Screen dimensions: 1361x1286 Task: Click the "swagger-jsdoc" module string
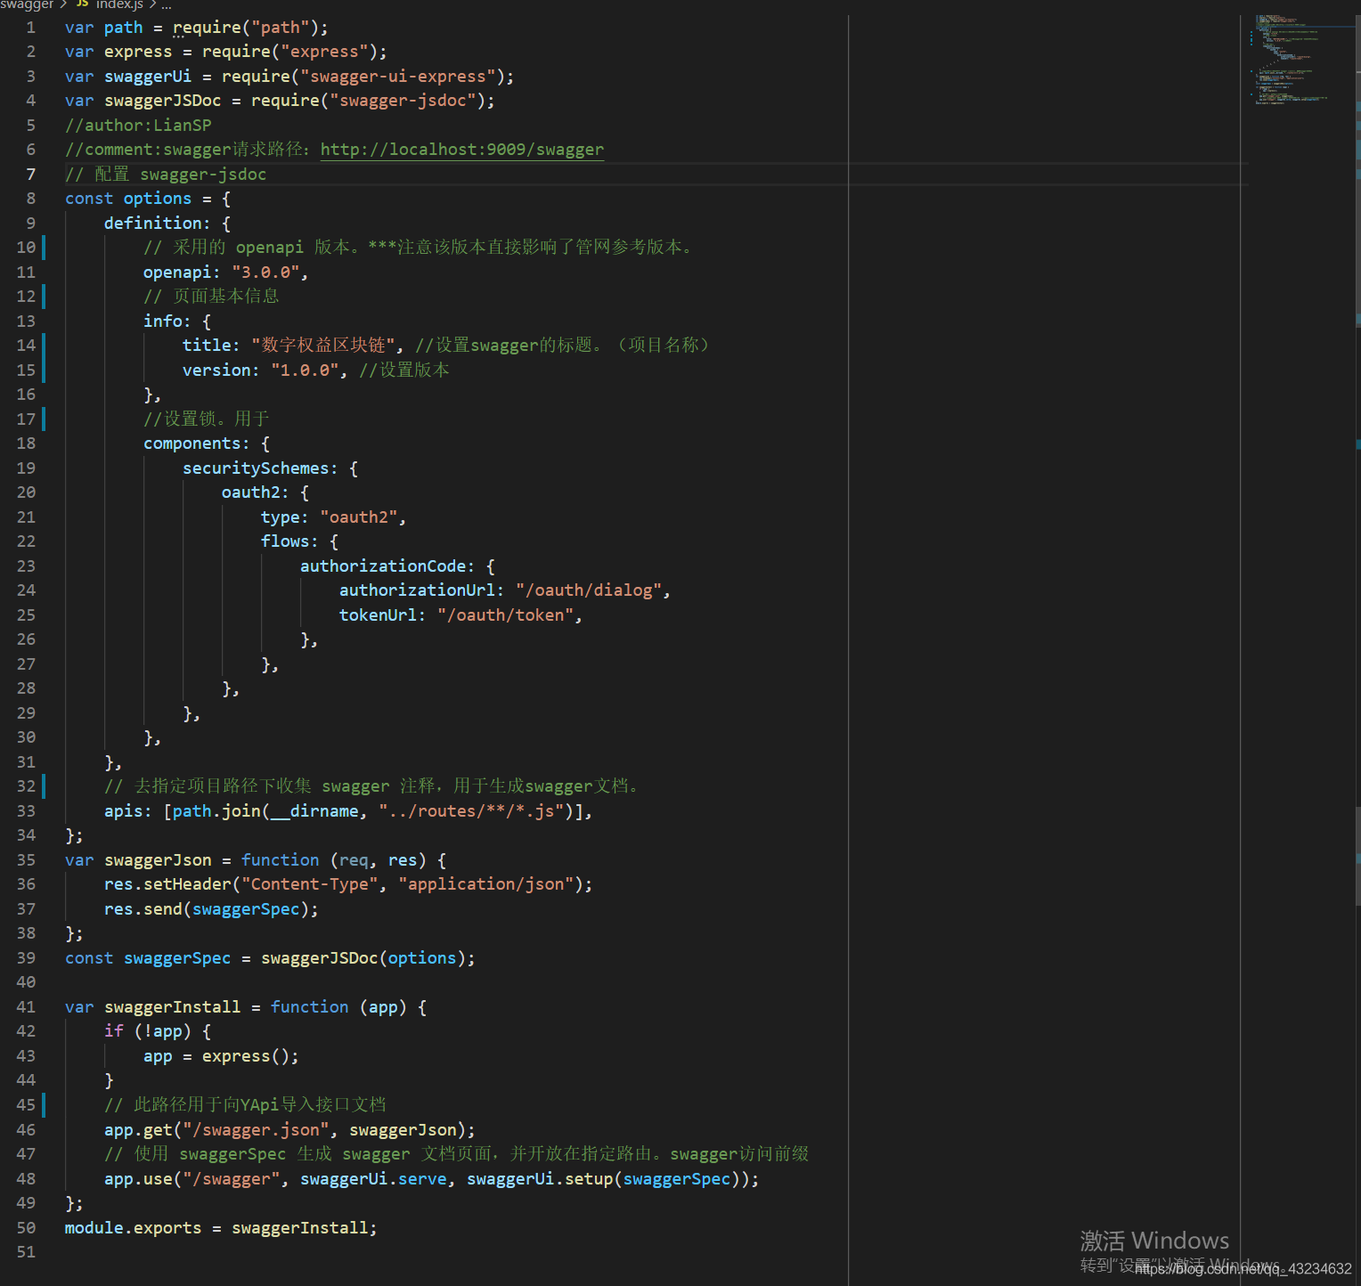tap(403, 101)
